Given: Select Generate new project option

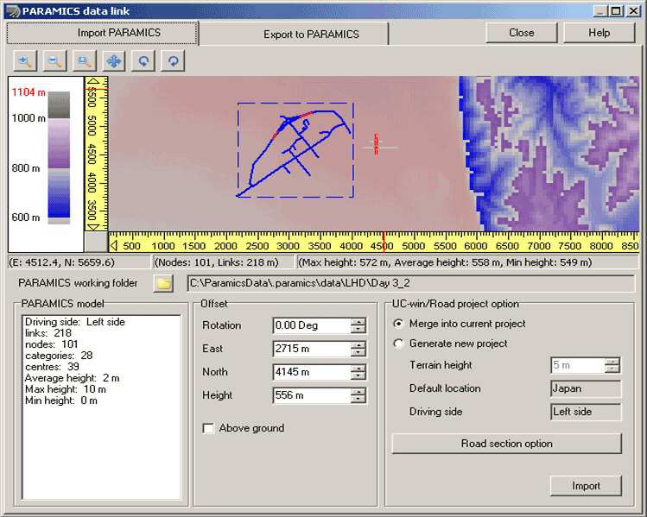Looking at the screenshot, I should click(398, 344).
